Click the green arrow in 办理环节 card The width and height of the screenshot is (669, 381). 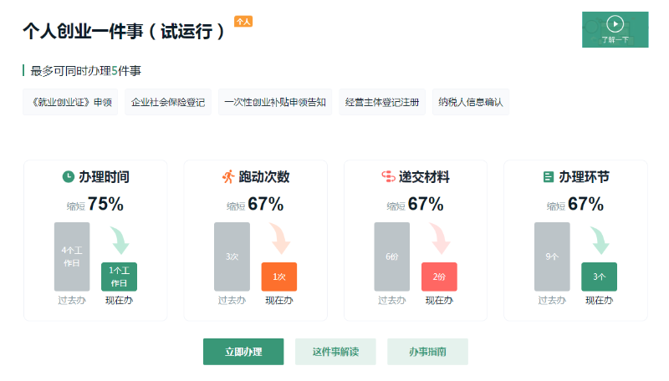600,241
